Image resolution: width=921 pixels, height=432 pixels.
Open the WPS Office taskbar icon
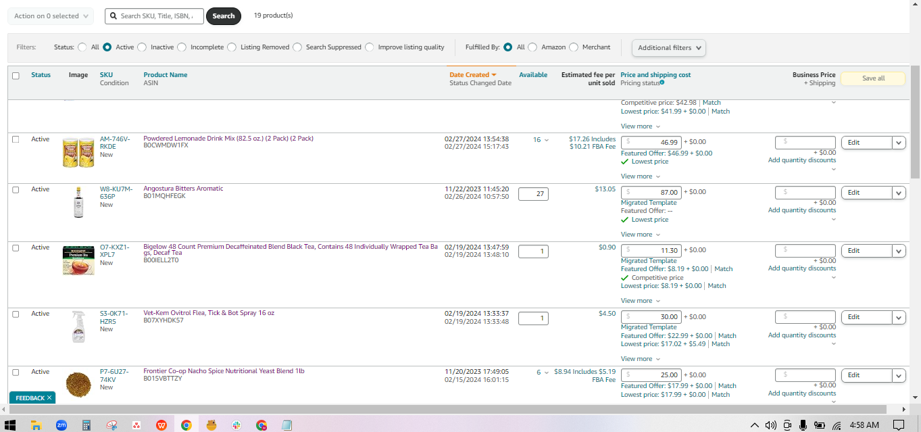[161, 425]
